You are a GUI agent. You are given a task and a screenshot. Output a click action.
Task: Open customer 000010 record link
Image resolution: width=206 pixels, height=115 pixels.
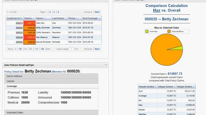point(19,23)
